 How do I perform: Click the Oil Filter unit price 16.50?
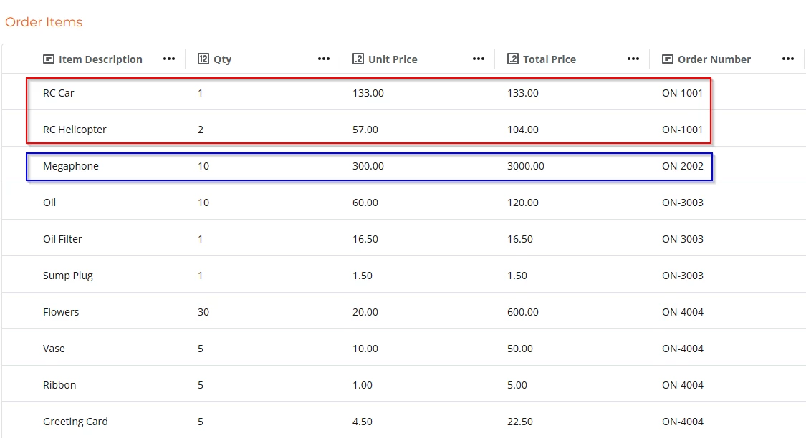coord(365,239)
